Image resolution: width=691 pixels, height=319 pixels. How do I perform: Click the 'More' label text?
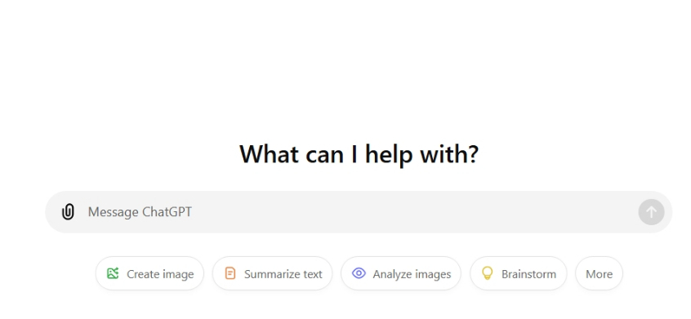[599, 274]
